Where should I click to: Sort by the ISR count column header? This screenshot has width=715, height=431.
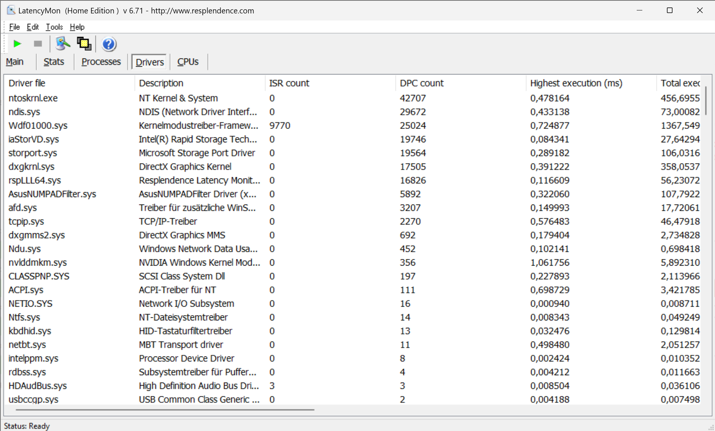[x=289, y=83]
